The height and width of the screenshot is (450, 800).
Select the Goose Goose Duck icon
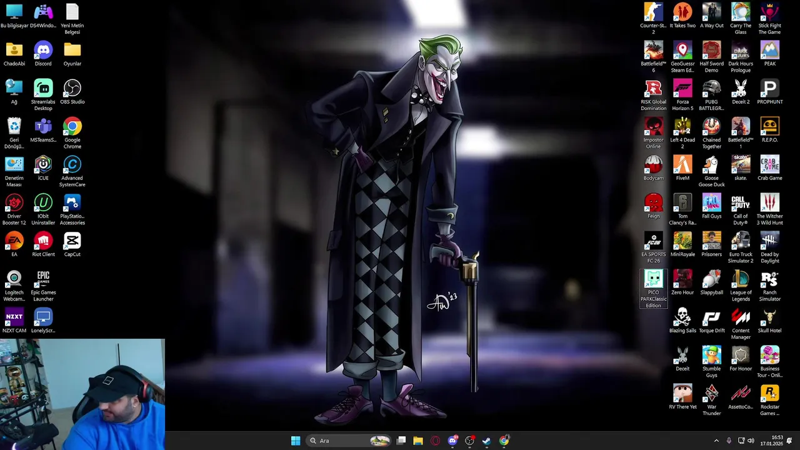711,171
